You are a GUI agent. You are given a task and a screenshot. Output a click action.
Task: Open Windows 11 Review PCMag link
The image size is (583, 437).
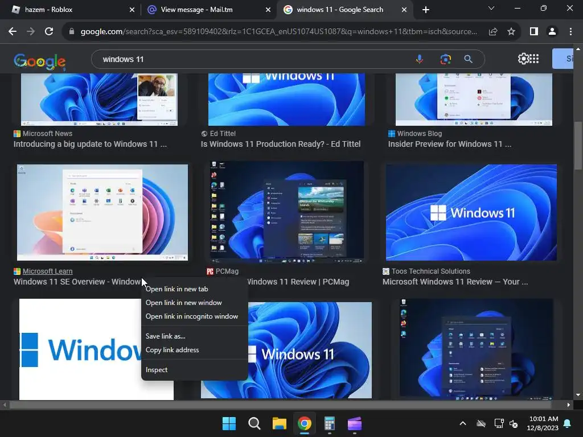coord(298,282)
